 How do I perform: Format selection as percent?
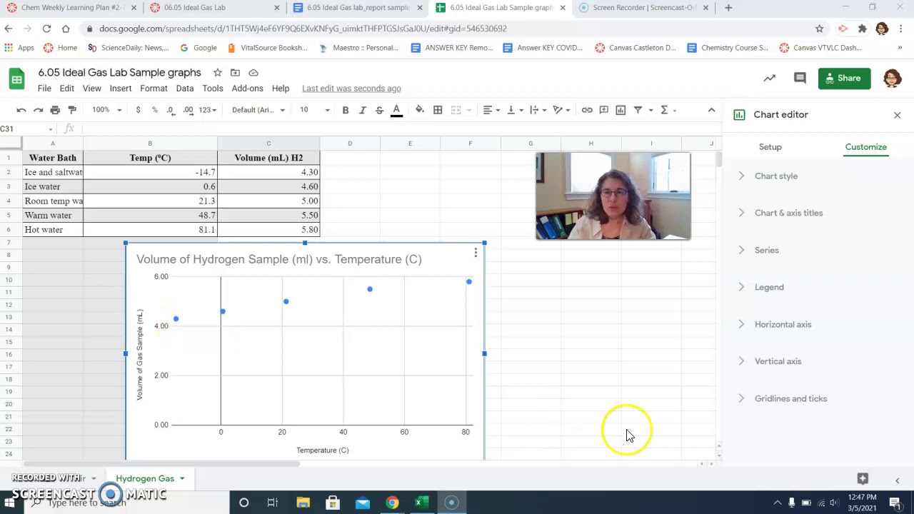154,110
